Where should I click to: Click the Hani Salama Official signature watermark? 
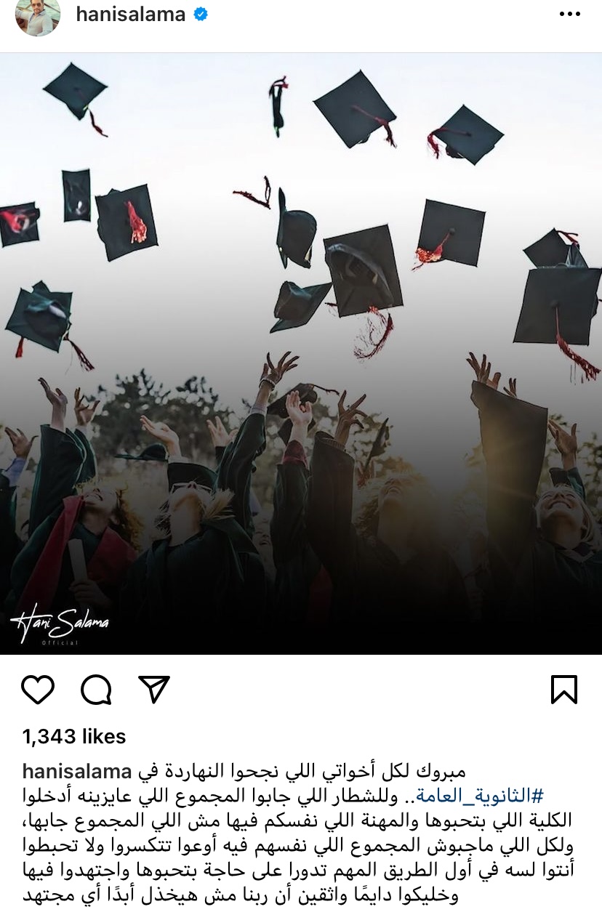click(x=60, y=627)
